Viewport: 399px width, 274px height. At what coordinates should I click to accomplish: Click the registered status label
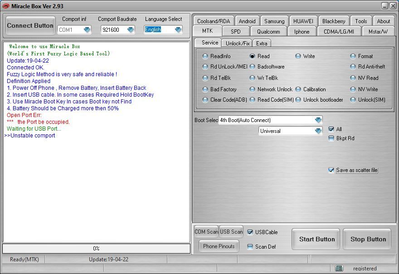tap(365, 269)
